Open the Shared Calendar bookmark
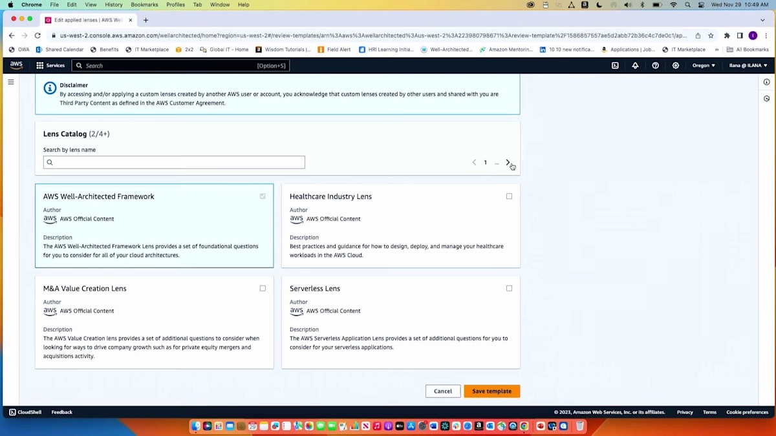This screenshot has width=776, height=436. [x=59, y=49]
